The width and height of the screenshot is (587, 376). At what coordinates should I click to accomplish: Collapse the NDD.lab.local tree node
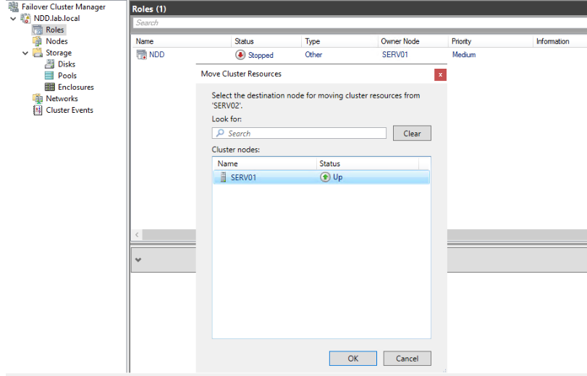[13, 18]
